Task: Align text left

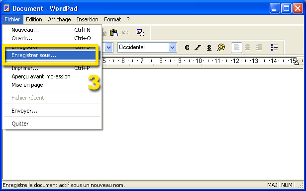Action: (236, 47)
